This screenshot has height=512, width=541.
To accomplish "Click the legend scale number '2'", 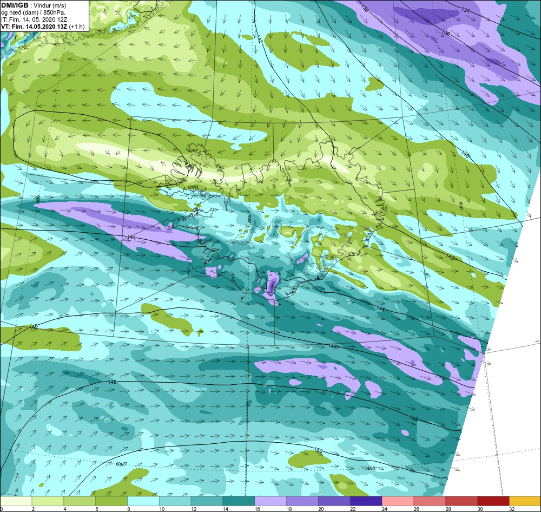I will 33,509.
